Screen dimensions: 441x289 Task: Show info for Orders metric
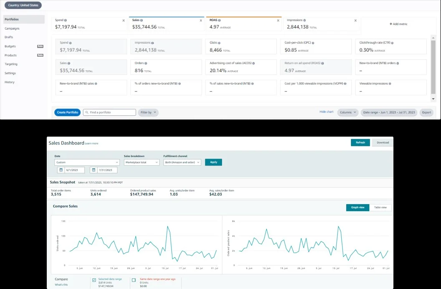tap(146, 63)
